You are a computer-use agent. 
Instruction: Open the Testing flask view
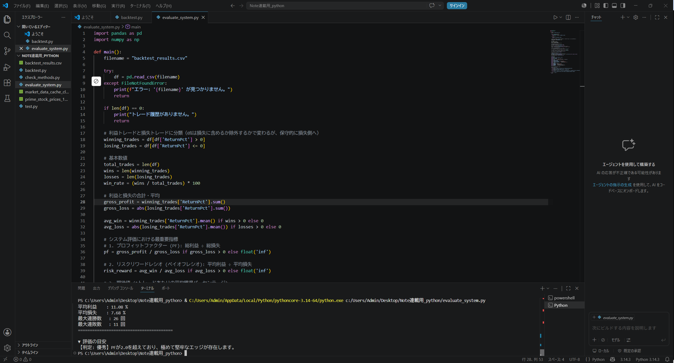coord(7,98)
